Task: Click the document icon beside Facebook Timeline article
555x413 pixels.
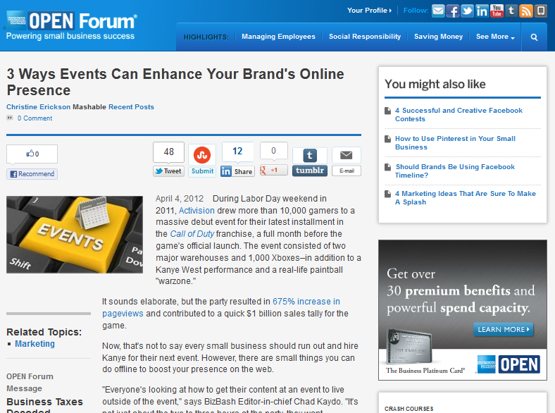Action: coord(388,167)
